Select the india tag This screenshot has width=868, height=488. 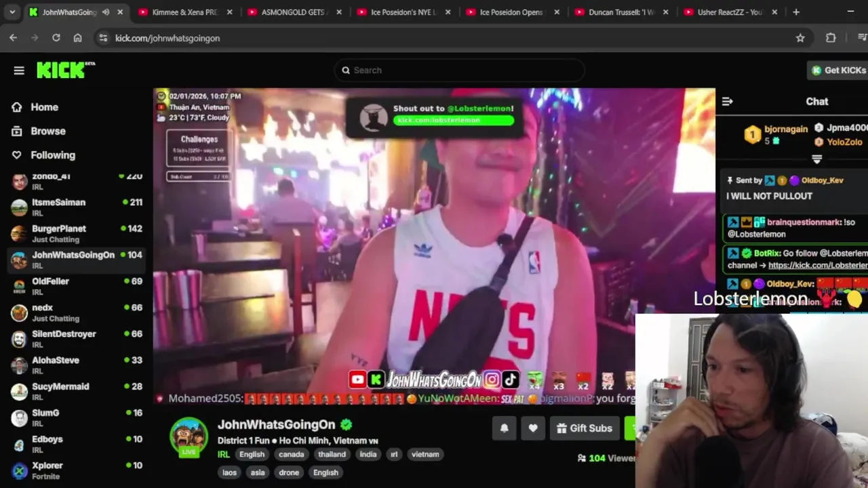[x=368, y=455]
